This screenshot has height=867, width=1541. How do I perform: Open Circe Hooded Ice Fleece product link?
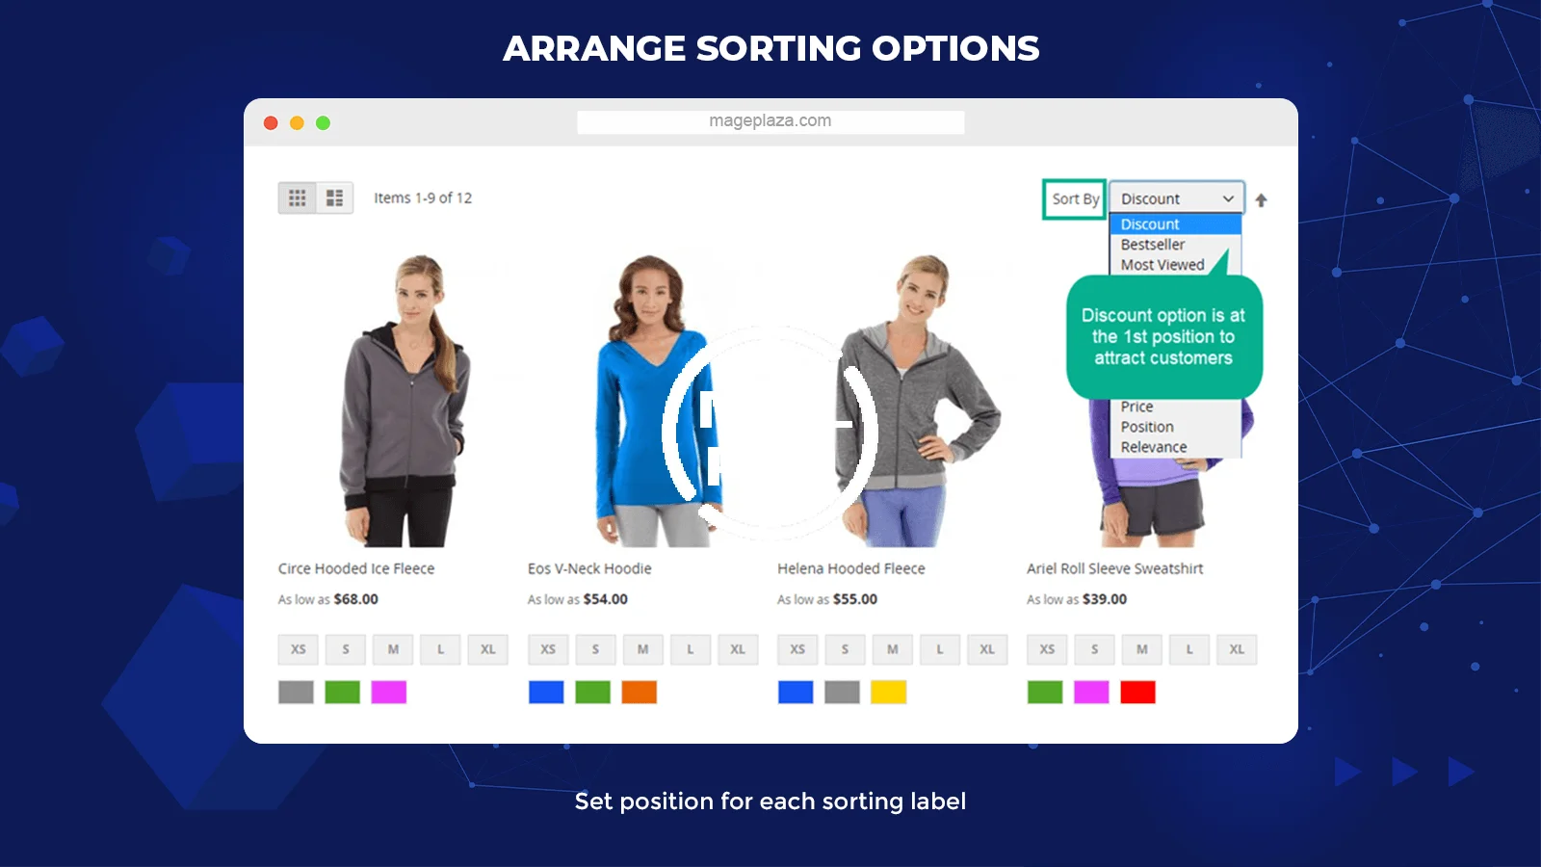tap(356, 568)
